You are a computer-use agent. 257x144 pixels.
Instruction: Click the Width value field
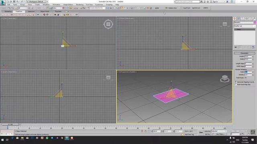tap(248, 59)
